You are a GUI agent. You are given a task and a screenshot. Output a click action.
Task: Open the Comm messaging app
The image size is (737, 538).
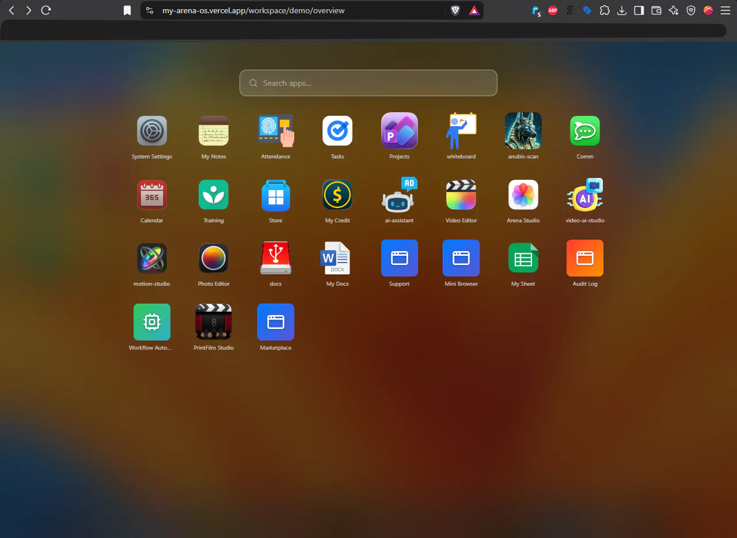(585, 131)
